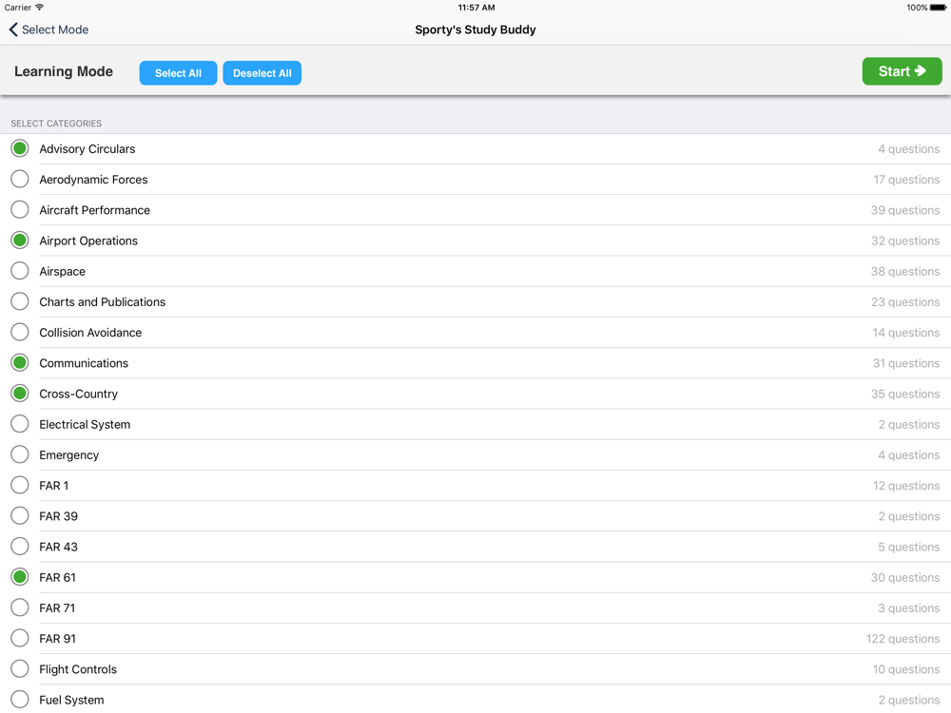Click the FAR 43 label

[x=59, y=547]
